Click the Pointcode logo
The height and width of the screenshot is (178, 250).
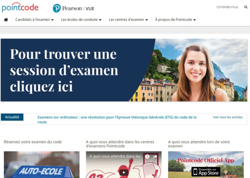tap(20, 7)
